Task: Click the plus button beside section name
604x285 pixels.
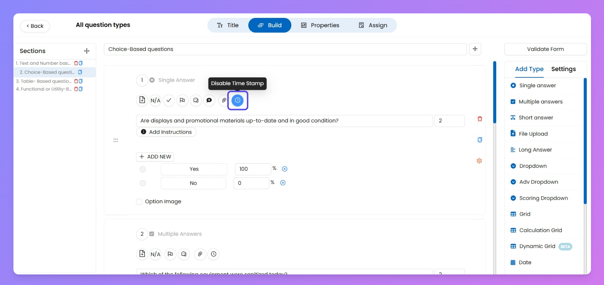Action: point(475,49)
